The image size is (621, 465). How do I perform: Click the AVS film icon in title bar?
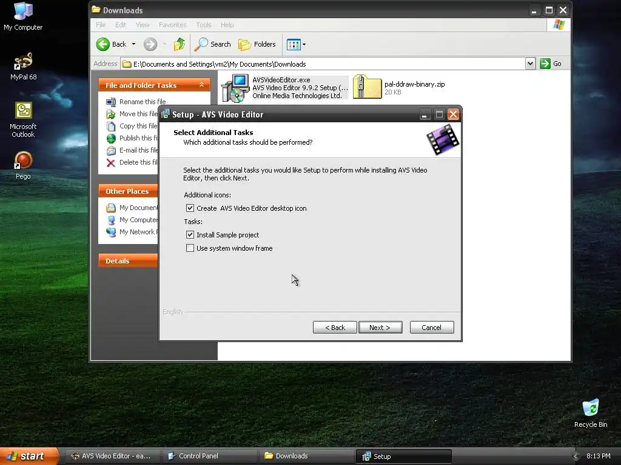click(x=165, y=114)
